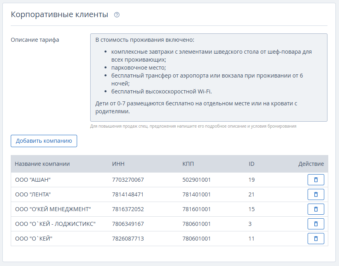This screenshot has height=266, width=339.
Task: Remove ООО "О'КЕЙ МЕНЕДЖМЕНТ" with trash icon
Action: coord(316,209)
